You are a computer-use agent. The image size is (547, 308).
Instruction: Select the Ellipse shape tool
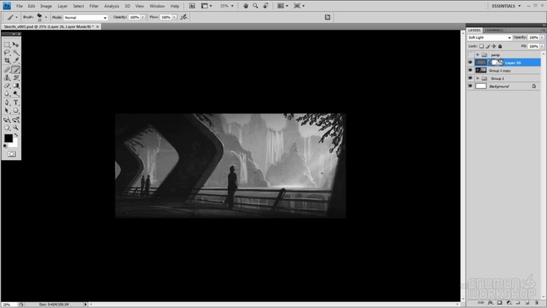(16, 111)
